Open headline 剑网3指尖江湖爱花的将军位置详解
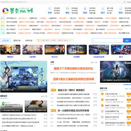The height and width of the screenshot is (131, 131). (74, 79)
